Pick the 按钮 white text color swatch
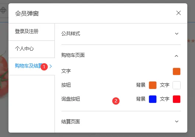Image resolution: width=195 pixels, height=137 pixels. coord(177,85)
